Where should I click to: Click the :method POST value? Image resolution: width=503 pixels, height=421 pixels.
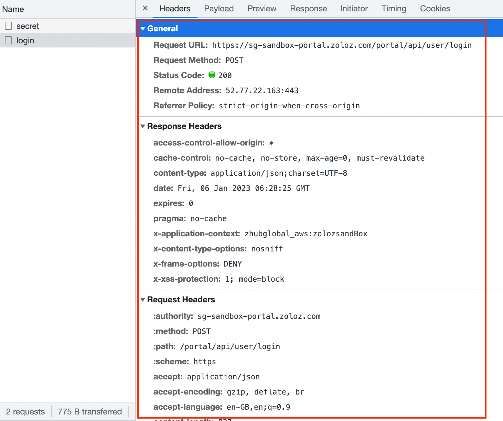point(201,331)
